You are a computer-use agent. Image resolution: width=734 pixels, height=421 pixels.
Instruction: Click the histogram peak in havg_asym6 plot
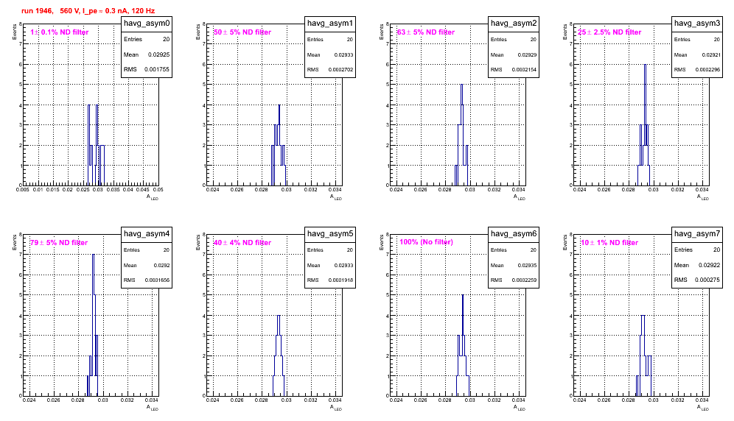[x=463, y=295]
